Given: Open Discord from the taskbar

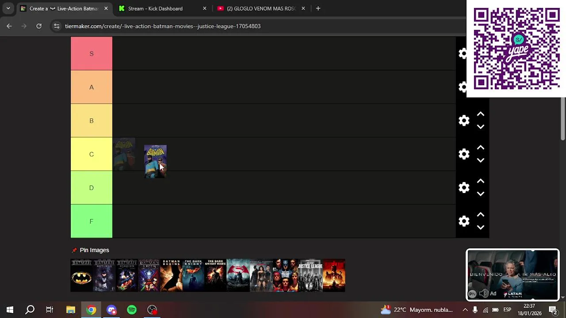Looking at the screenshot, I should [x=111, y=310].
